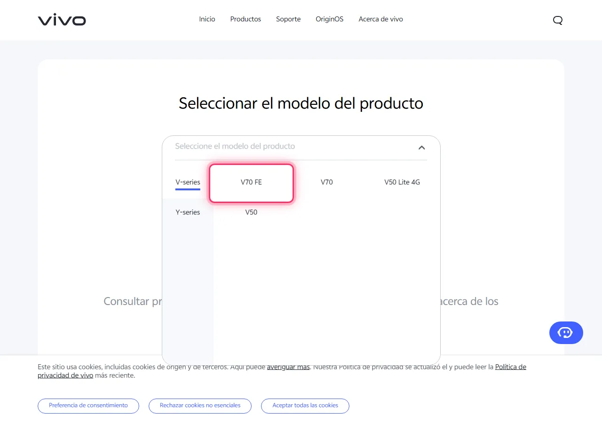Open Acerca de vivo menu
This screenshot has height=423, width=602.
(381, 19)
